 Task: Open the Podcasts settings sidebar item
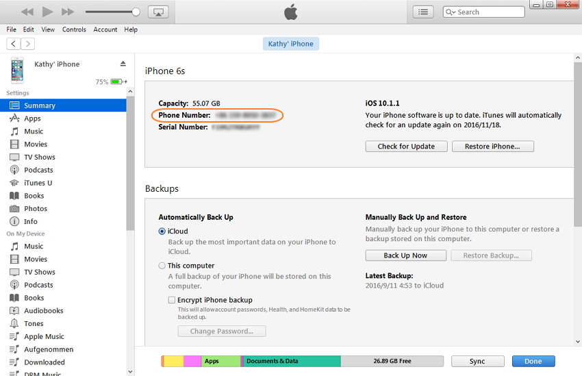38,170
